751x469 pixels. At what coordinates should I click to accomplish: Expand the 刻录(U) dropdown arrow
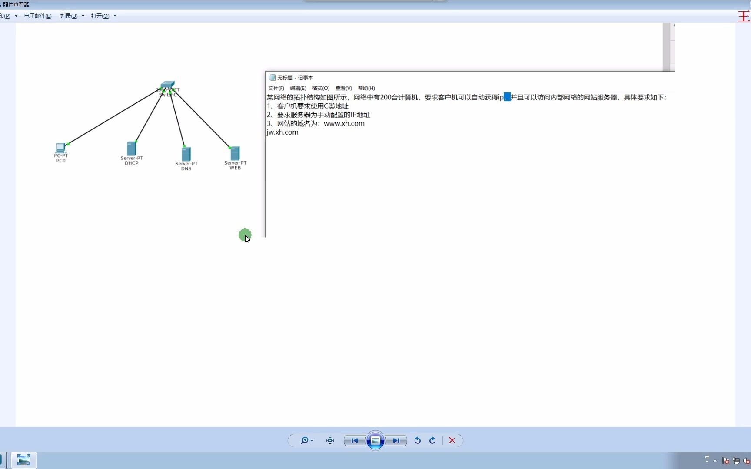[83, 16]
